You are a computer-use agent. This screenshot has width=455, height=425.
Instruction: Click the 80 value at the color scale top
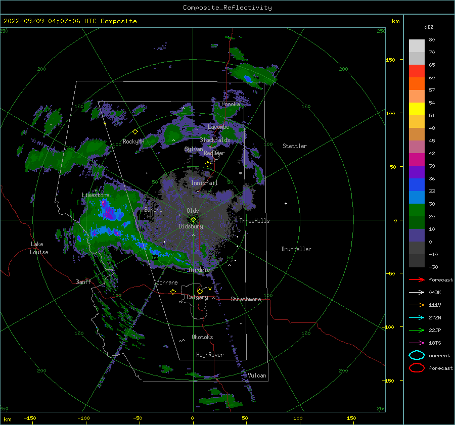(432, 40)
